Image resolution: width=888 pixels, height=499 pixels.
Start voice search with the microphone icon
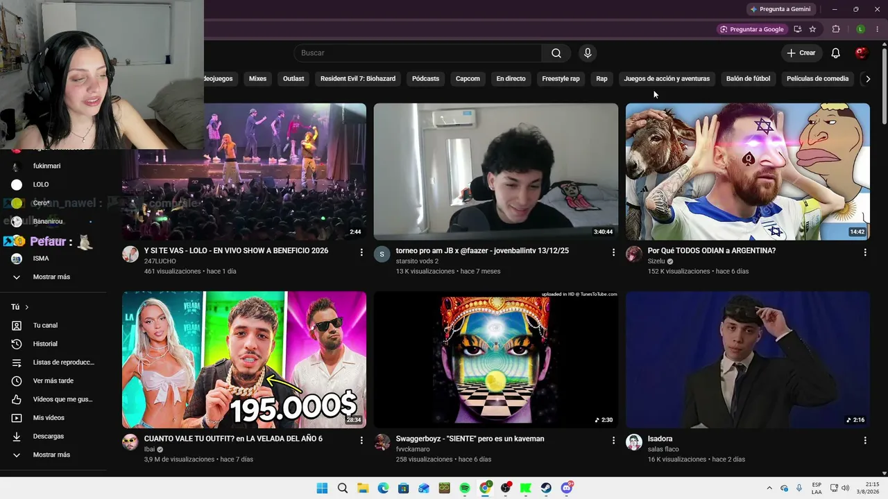[x=588, y=53]
